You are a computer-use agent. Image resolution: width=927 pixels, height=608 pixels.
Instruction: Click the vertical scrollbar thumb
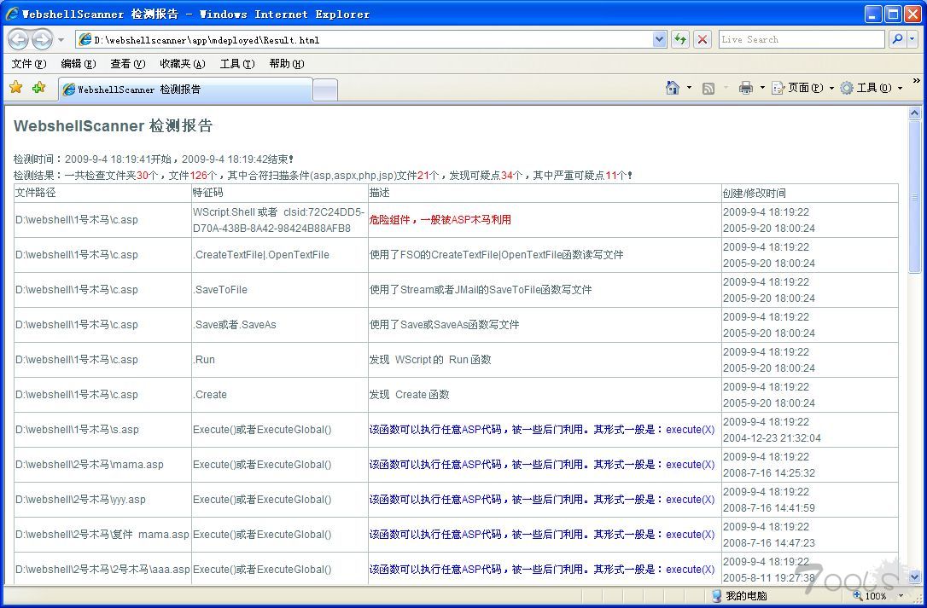click(914, 197)
